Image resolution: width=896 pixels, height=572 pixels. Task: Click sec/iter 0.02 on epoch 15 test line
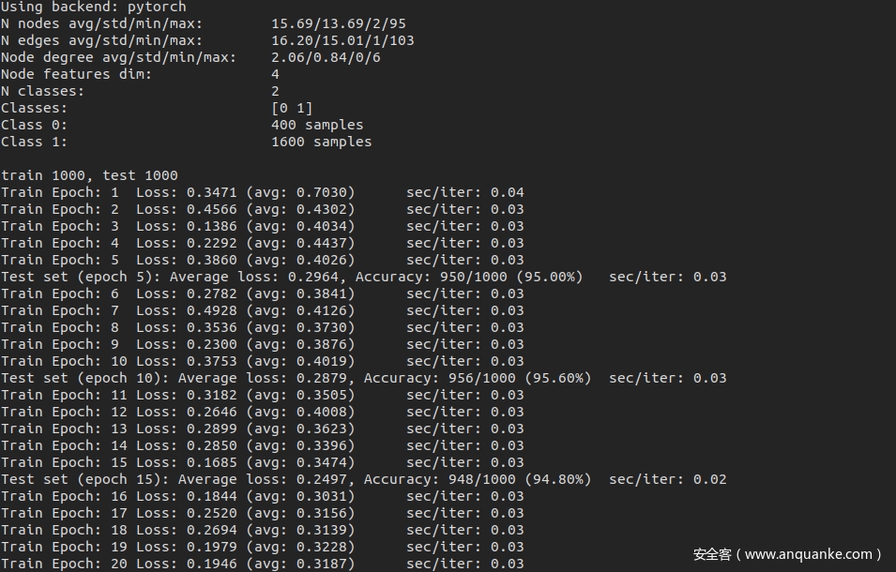click(x=710, y=479)
